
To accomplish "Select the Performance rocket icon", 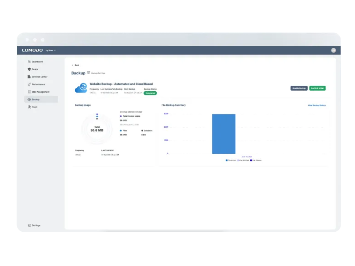I will click(x=29, y=85).
